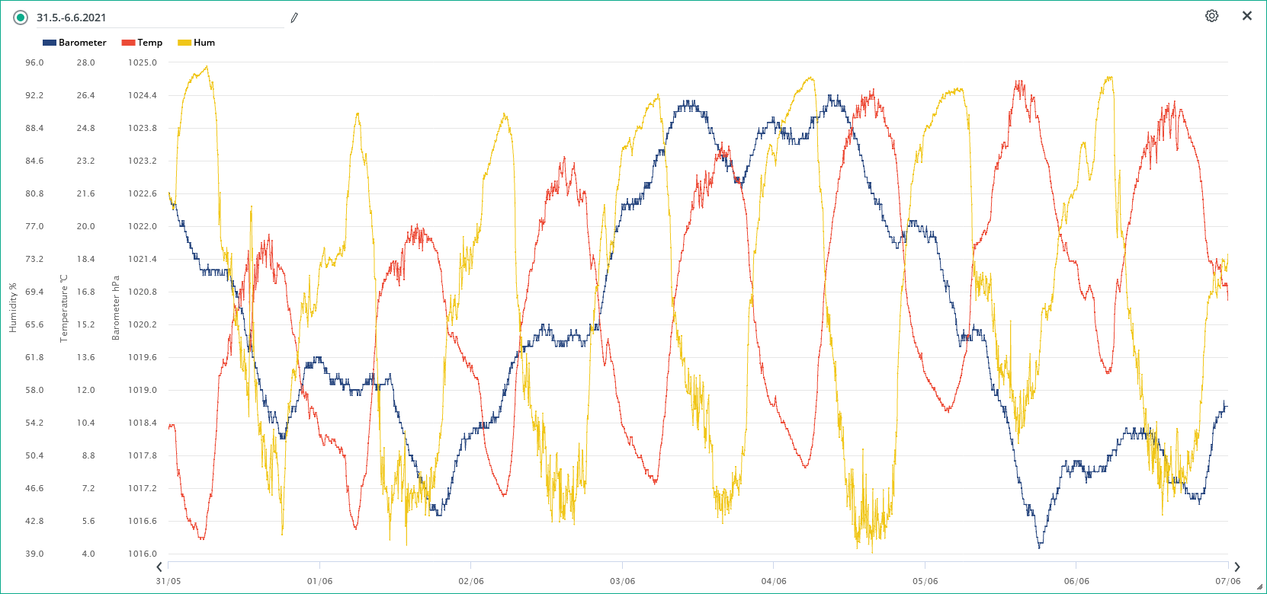Select the 01/06 date marker on x-axis
The image size is (1267, 594).
pos(319,581)
